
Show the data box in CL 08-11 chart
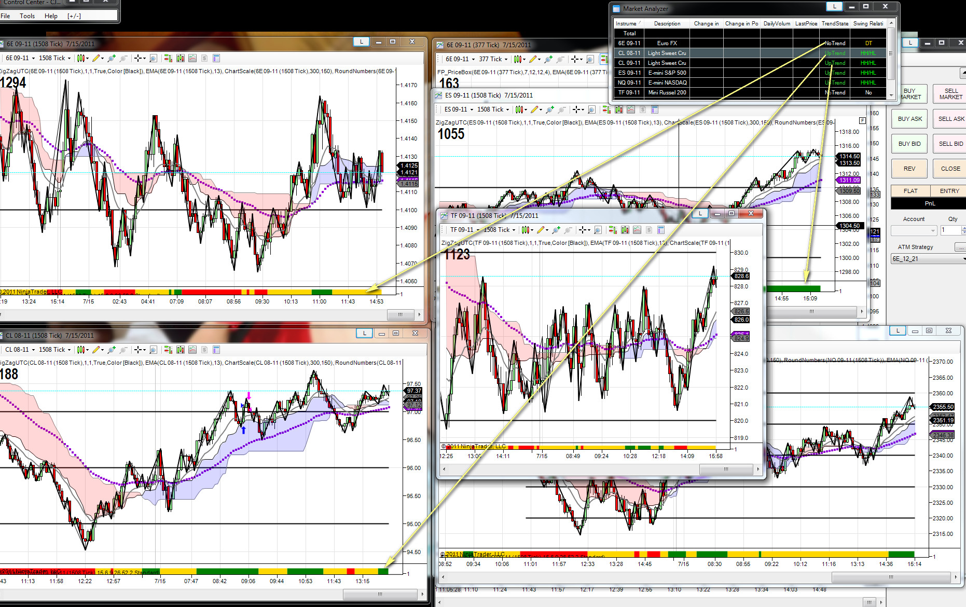coord(153,350)
